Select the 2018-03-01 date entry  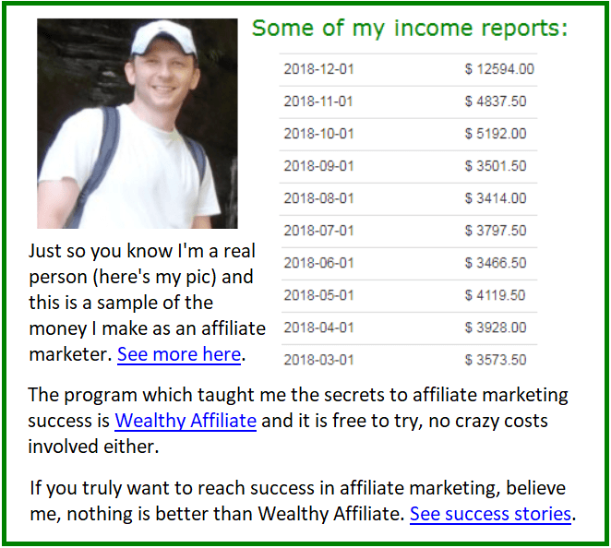(x=318, y=361)
